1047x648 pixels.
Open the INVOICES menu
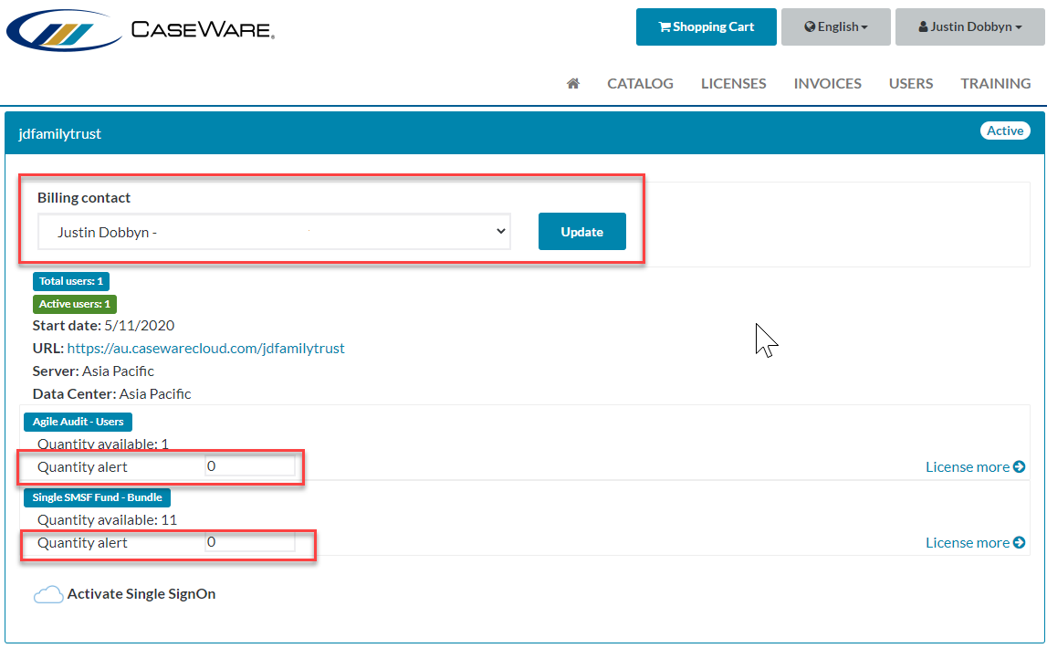tap(827, 83)
